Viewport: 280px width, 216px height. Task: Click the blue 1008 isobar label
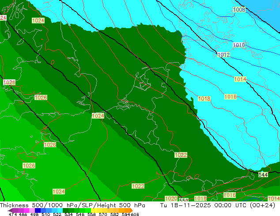point(239,9)
